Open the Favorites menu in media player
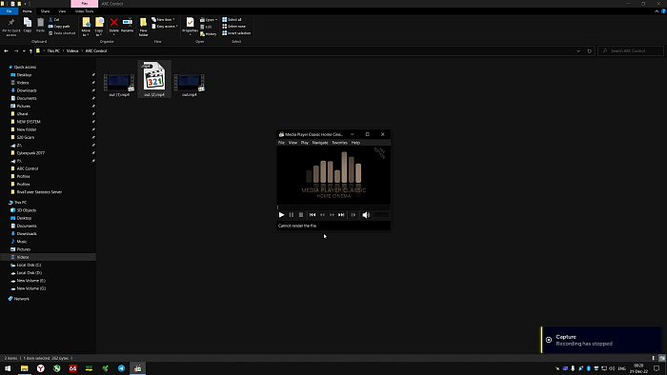 click(x=339, y=143)
